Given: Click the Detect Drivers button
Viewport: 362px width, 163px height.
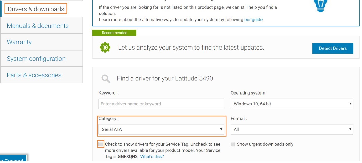Looking at the screenshot, I should (333, 48).
